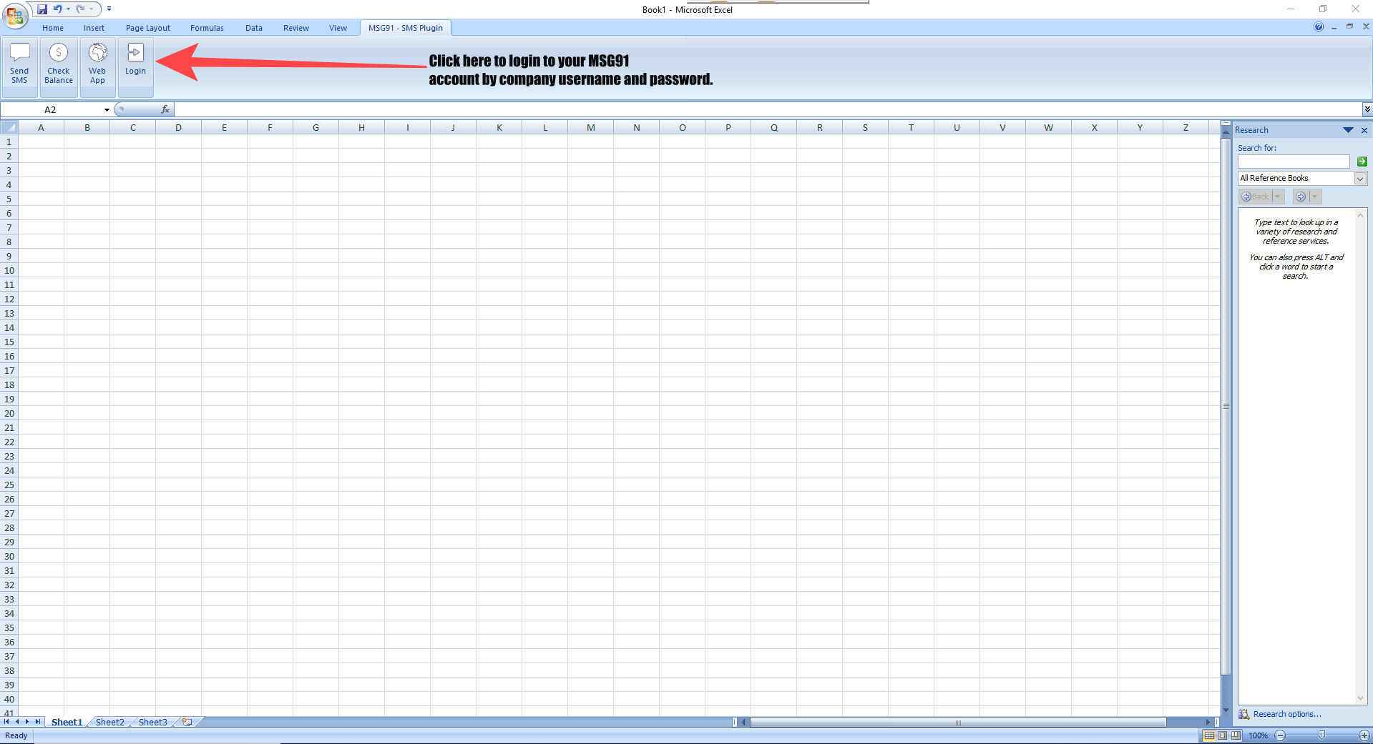Open Forward button history dropdown

coord(1315,197)
